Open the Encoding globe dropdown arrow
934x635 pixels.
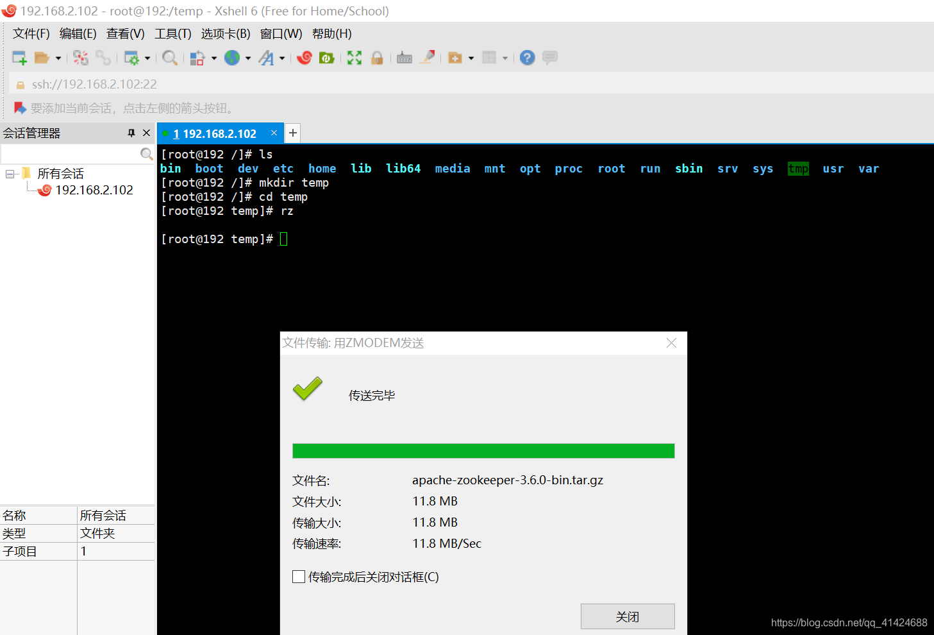[248, 58]
